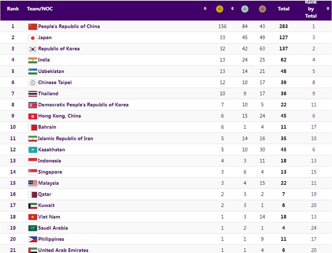The height and width of the screenshot is (253, 332).
Task: Open the Kazakhstan team link
Action: click(52, 149)
